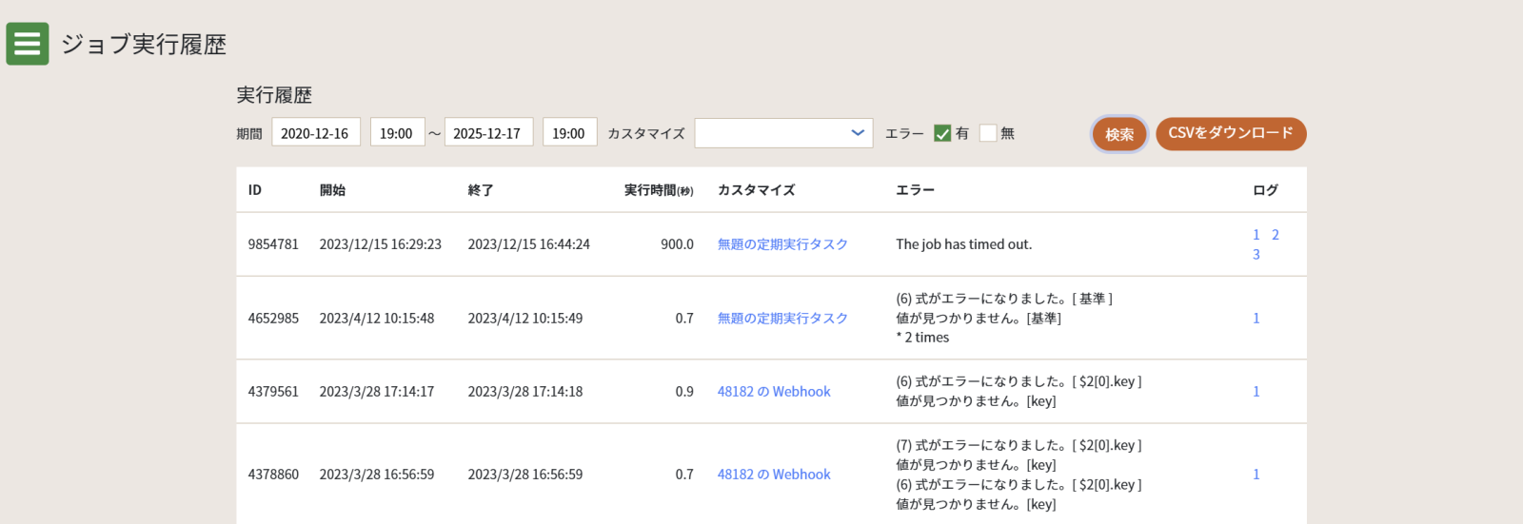1523x524 pixels.
Task: Click the start time field after 2020-12-16
Action: coord(396,133)
